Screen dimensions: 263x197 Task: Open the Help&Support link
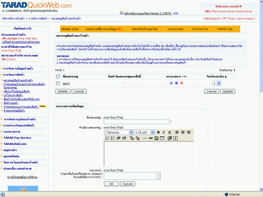tap(212, 18)
